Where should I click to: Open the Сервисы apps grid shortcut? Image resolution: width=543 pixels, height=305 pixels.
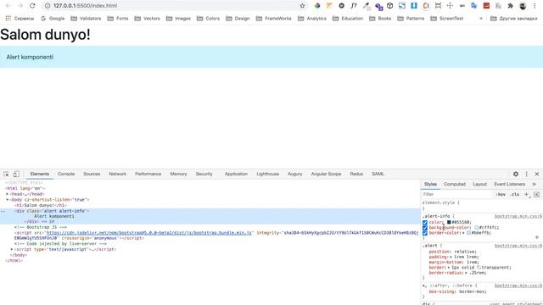(x=20, y=19)
